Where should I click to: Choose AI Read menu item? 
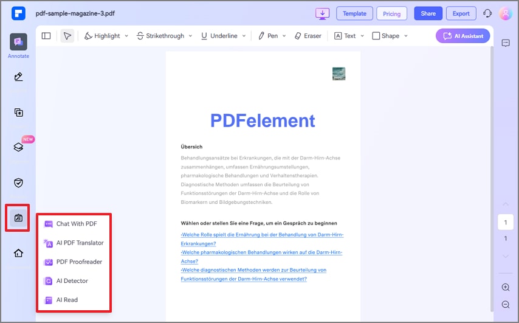pyautogui.click(x=74, y=300)
